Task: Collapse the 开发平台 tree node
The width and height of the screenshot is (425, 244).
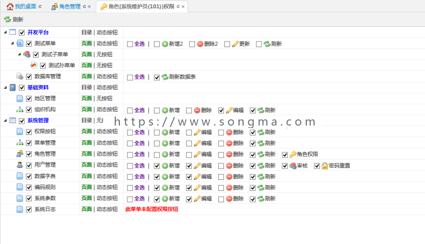Action: coord(5,32)
